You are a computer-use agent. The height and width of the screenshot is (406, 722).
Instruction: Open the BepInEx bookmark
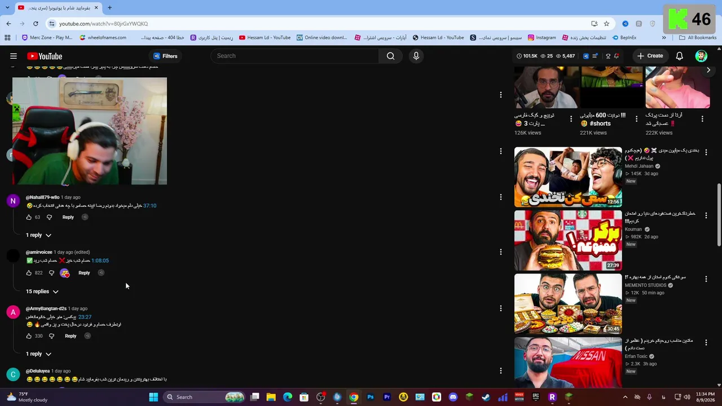click(624, 38)
